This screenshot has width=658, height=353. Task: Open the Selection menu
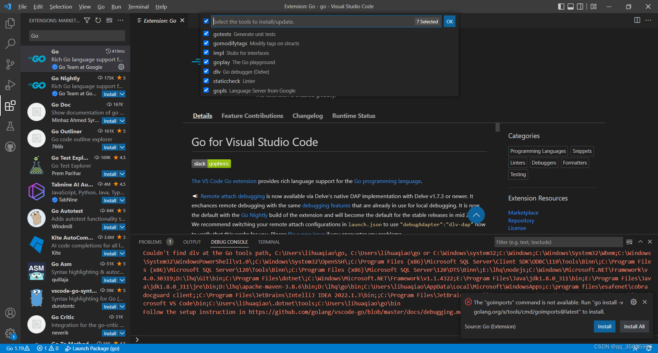pyautogui.click(x=61, y=7)
